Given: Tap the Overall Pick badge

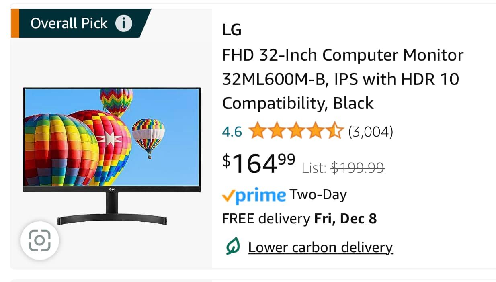Looking at the screenshot, I should [x=81, y=23].
